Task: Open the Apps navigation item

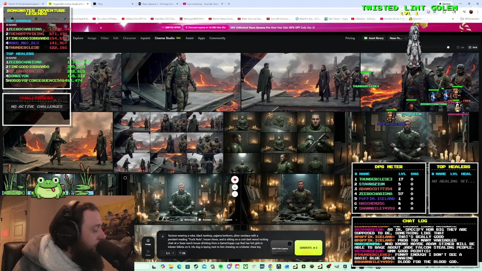Action: (x=201, y=38)
